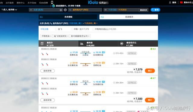
Task: Click the 航班搜索中，共518个结果 status text
Action: pos(68,6)
